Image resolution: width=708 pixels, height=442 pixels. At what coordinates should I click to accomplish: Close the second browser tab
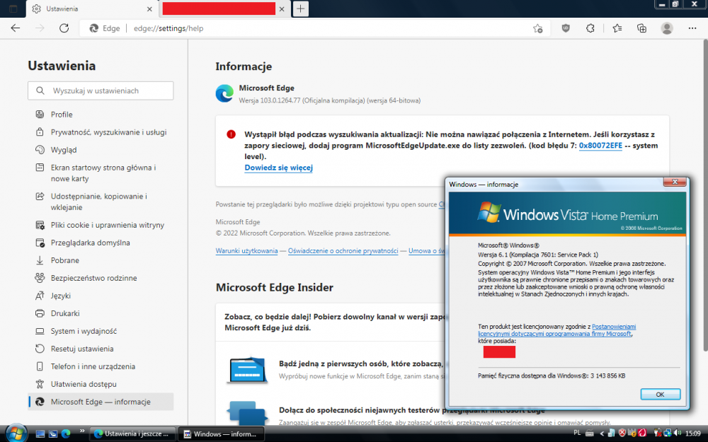tap(282, 9)
